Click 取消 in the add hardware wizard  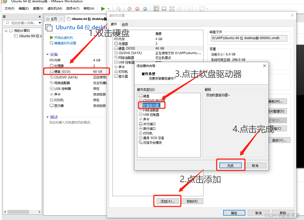point(255,165)
